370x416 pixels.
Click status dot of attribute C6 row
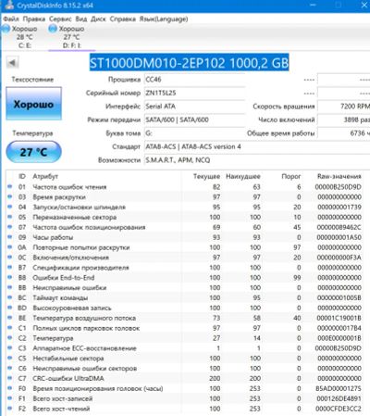[9, 368]
